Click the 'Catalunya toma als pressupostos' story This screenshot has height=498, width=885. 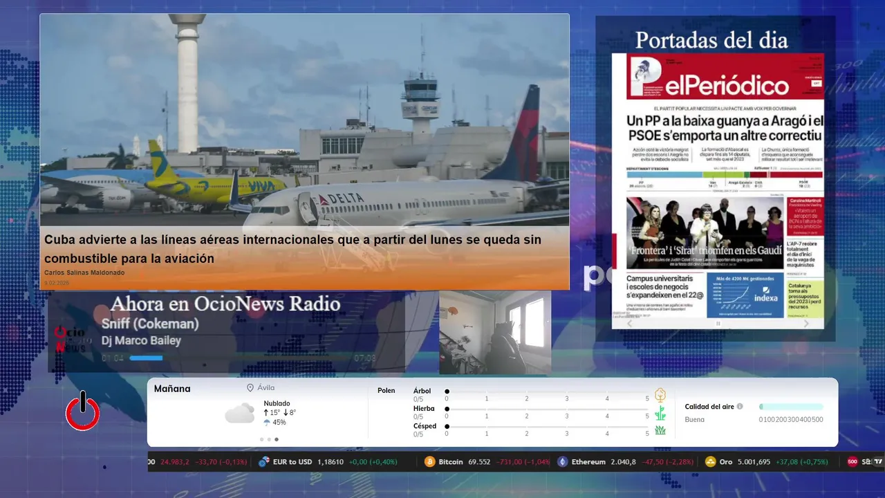pos(805,297)
